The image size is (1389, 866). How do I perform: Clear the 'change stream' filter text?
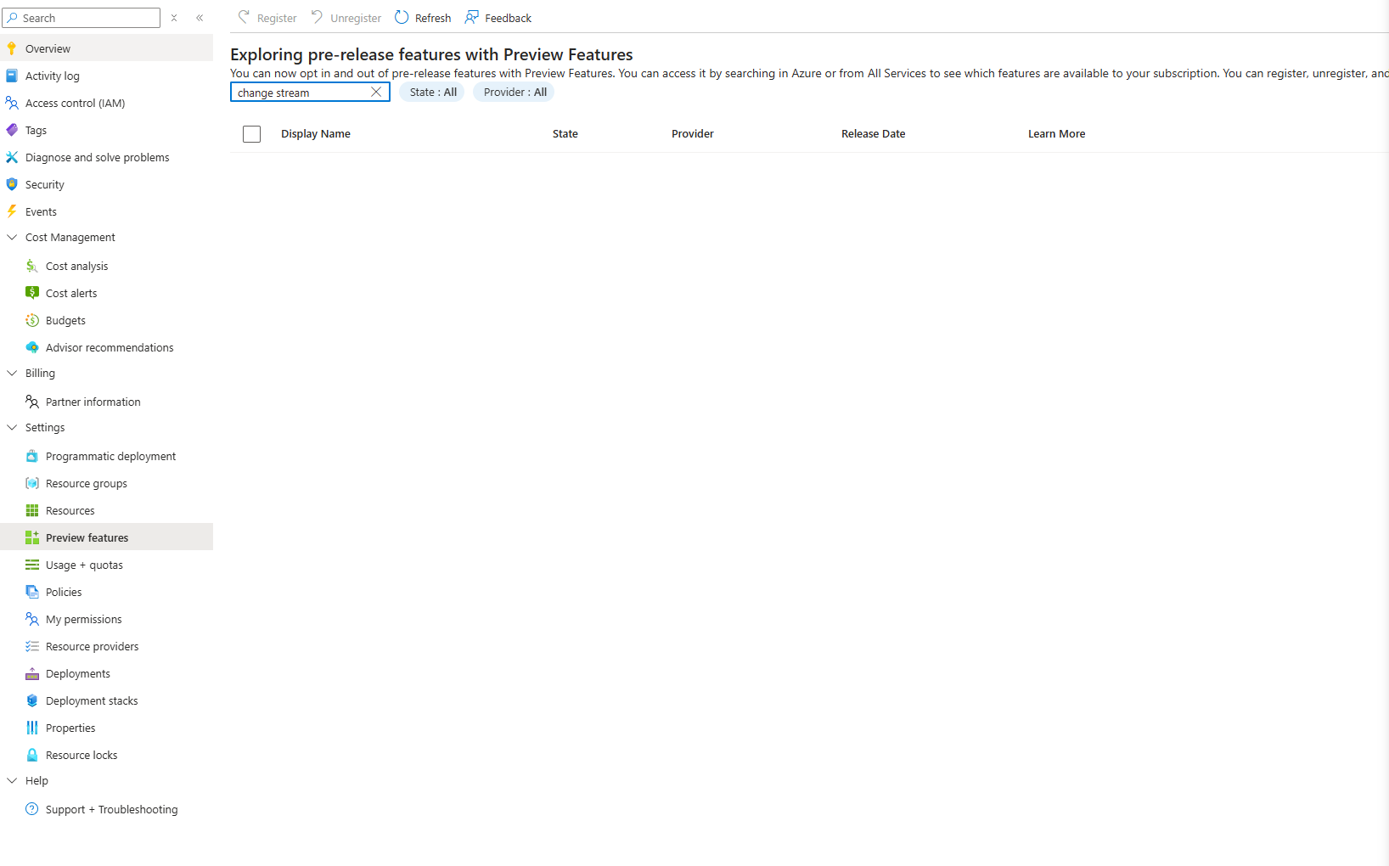(x=376, y=92)
